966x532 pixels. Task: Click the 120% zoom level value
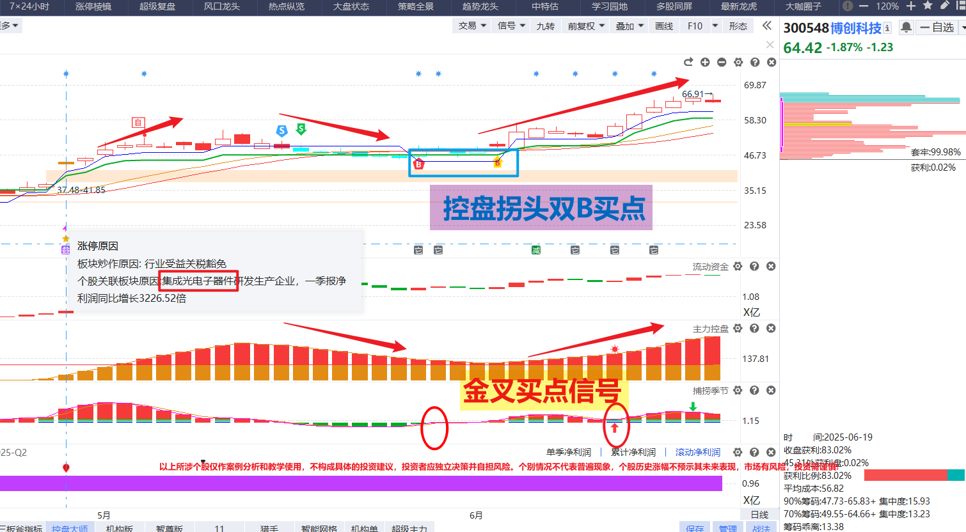coord(887,6)
